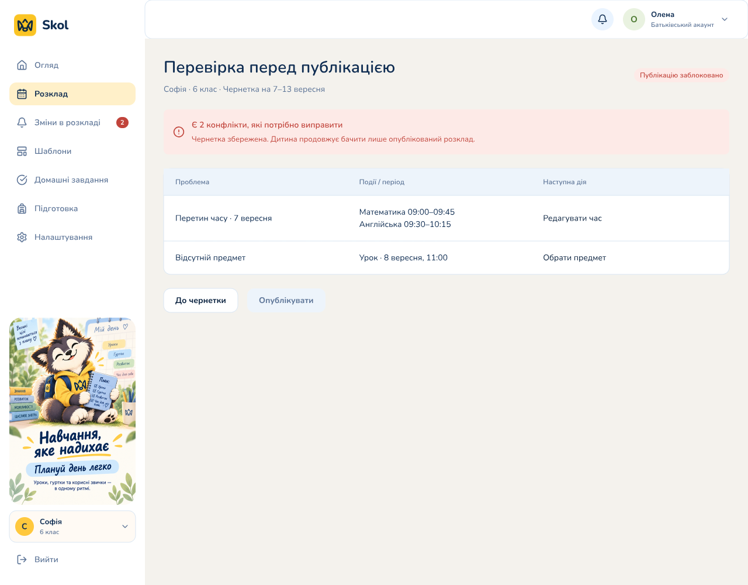This screenshot has width=748, height=585.
Task: Open Налаштування gear icon
Action: click(22, 237)
